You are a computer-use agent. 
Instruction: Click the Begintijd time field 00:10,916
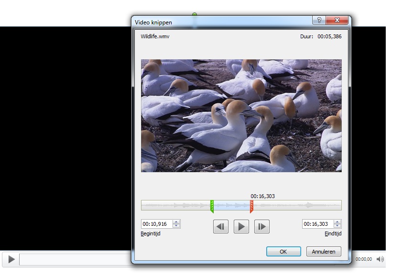[x=157, y=224]
